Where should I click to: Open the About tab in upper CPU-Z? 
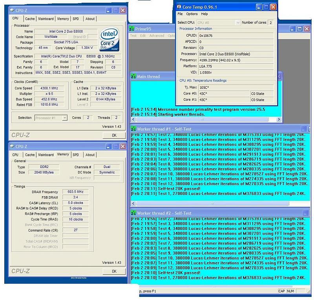coord(90,18)
